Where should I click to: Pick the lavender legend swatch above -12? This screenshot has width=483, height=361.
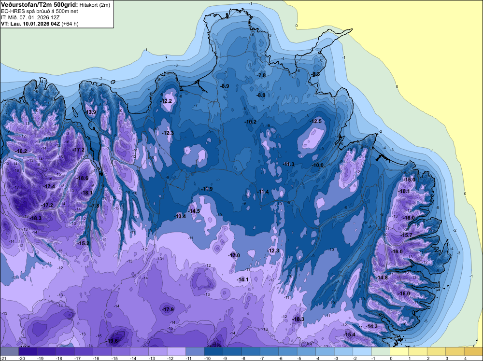[x=176, y=352]
